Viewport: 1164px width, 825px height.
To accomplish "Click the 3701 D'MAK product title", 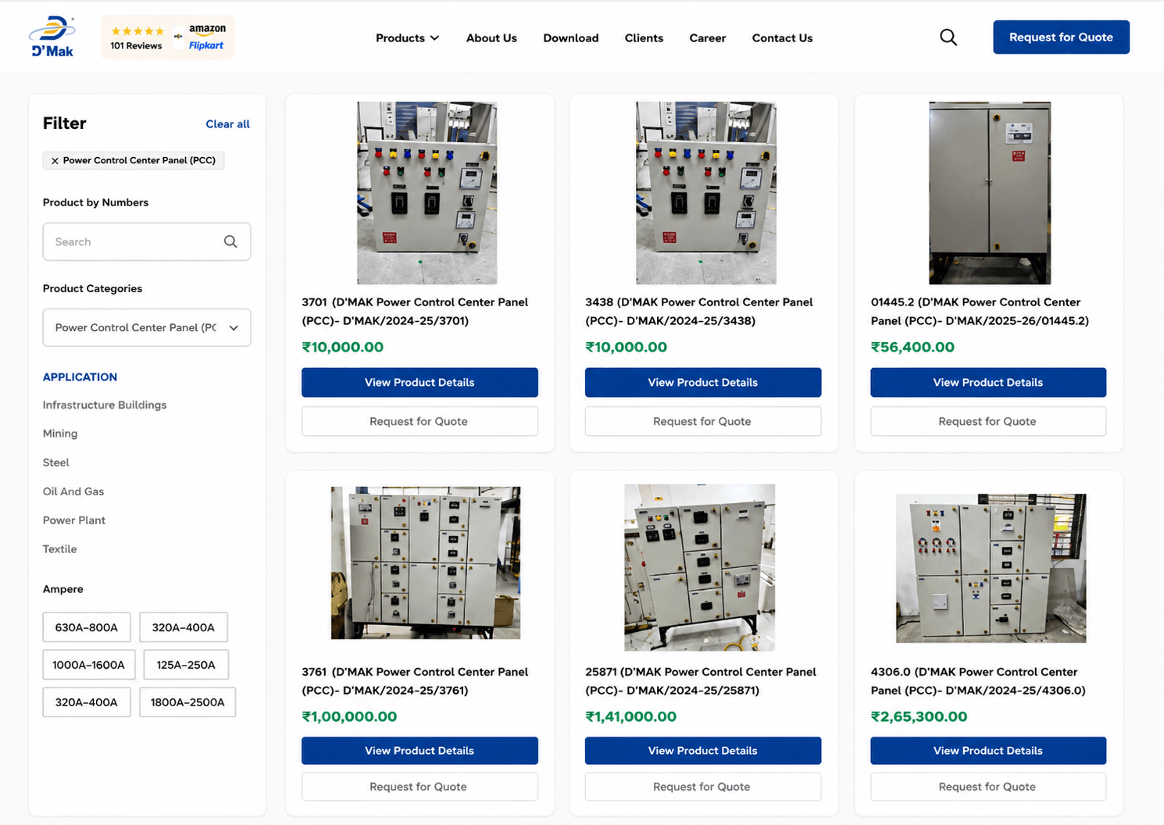I will click(x=415, y=311).
